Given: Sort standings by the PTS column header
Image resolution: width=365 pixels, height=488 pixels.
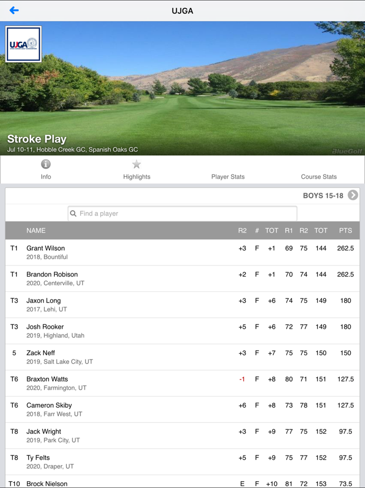Looking at the screenshot, I should [x=345, y=230].
